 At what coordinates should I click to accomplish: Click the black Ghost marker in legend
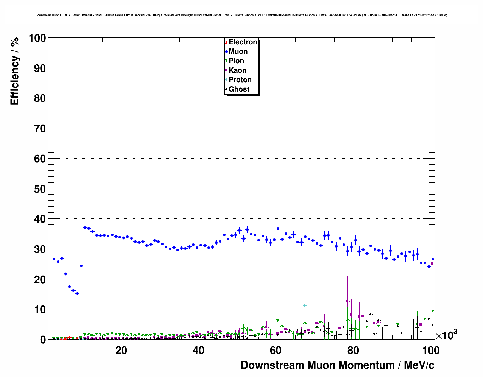click(226, 89)
